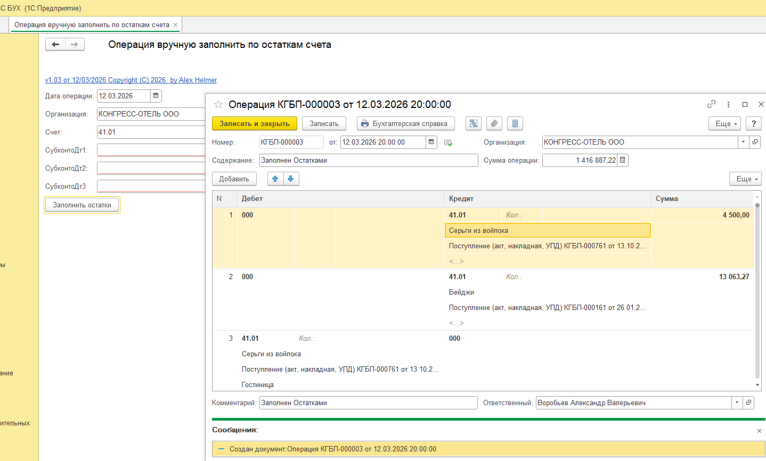Click the Комментарий input field
Image resolution: width=766 pixels, height=461 pixels.
[x=368, y=403]
